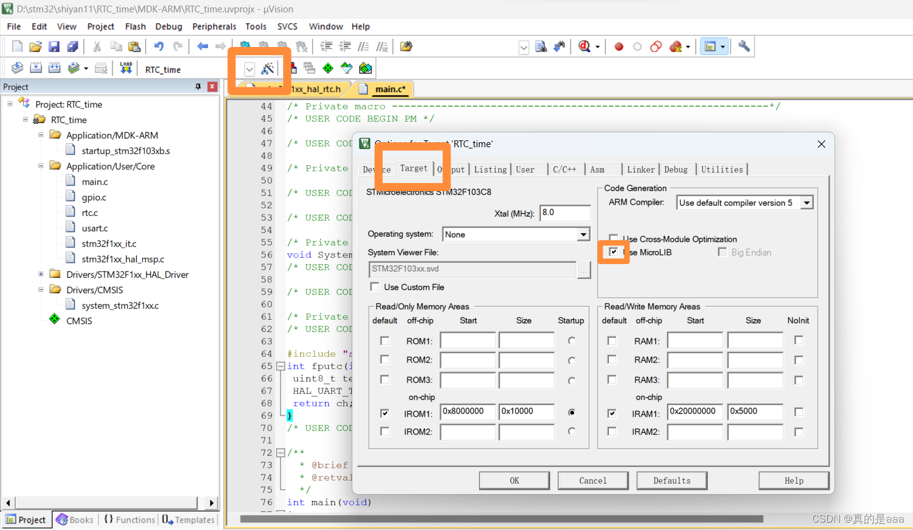Expand the Drivers/STM32F1xx_HAL_Driver folder
The width and height of the screenshot is (913, 530).
(x=41, y=274)
